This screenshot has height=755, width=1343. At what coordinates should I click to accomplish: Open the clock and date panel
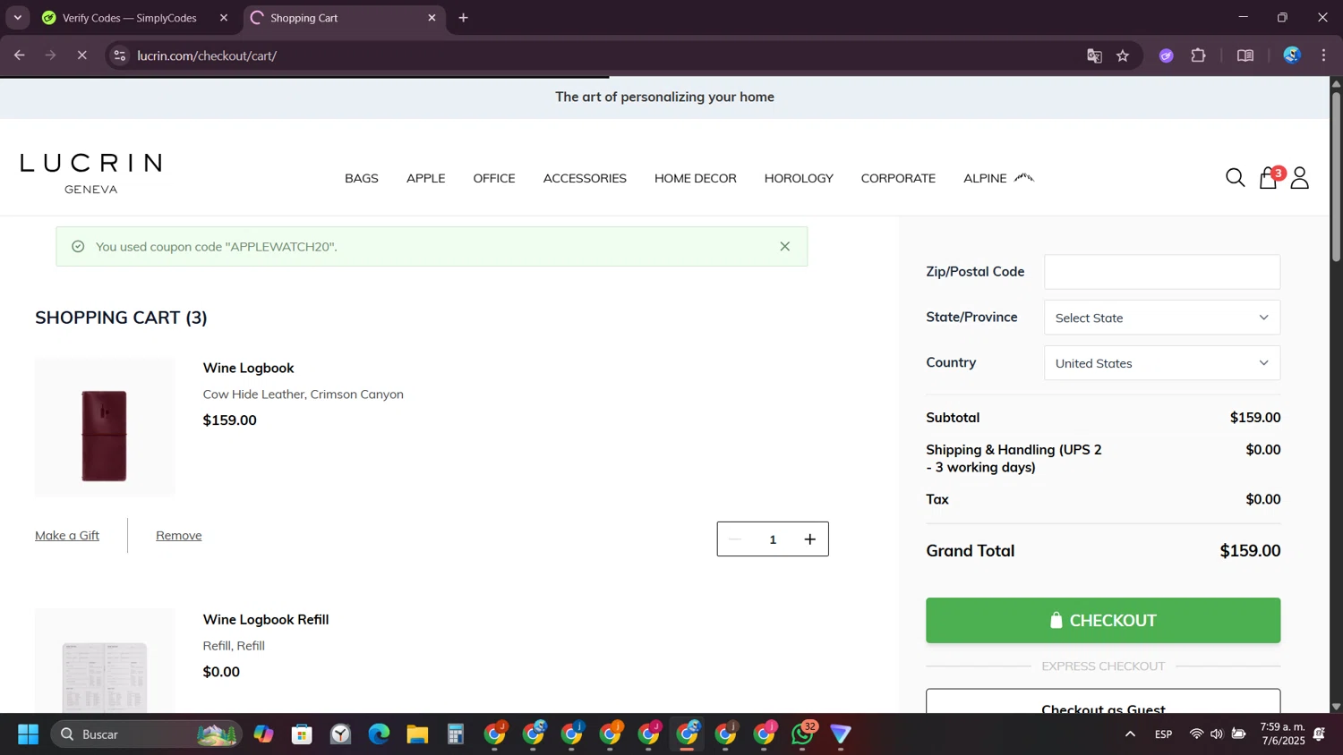1282,734
